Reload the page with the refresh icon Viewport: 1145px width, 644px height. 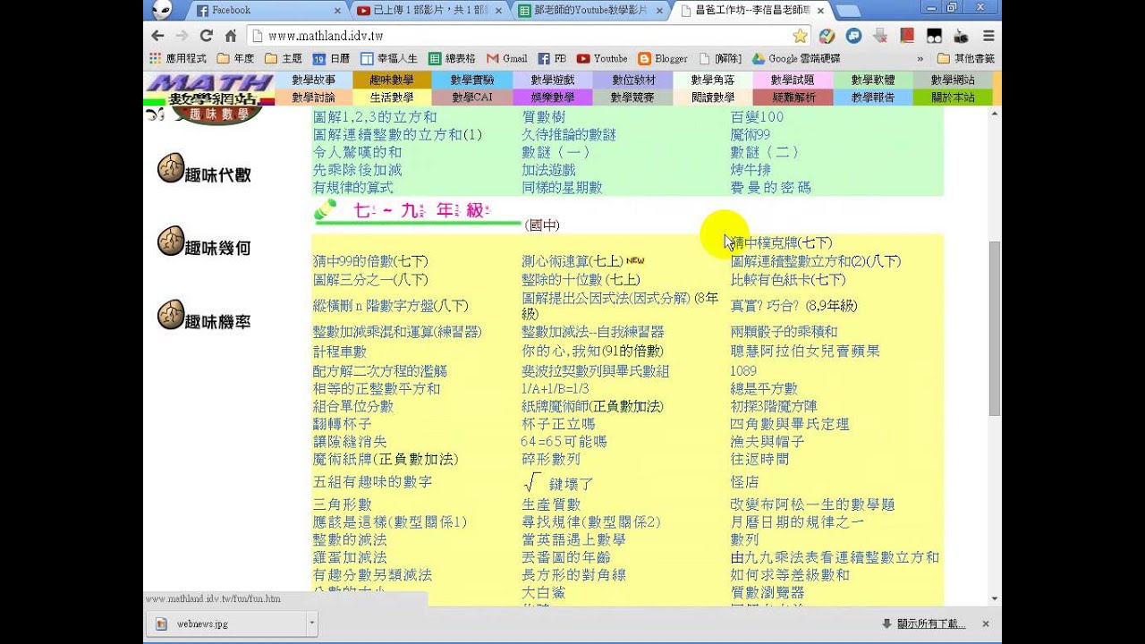point(206,36)
